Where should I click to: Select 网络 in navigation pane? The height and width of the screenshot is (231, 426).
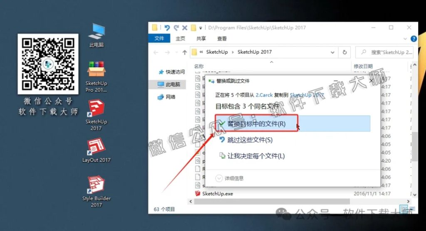(166, 97)
